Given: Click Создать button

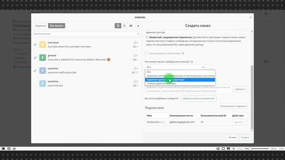Looking at the screenshot, I should [245, 137].
